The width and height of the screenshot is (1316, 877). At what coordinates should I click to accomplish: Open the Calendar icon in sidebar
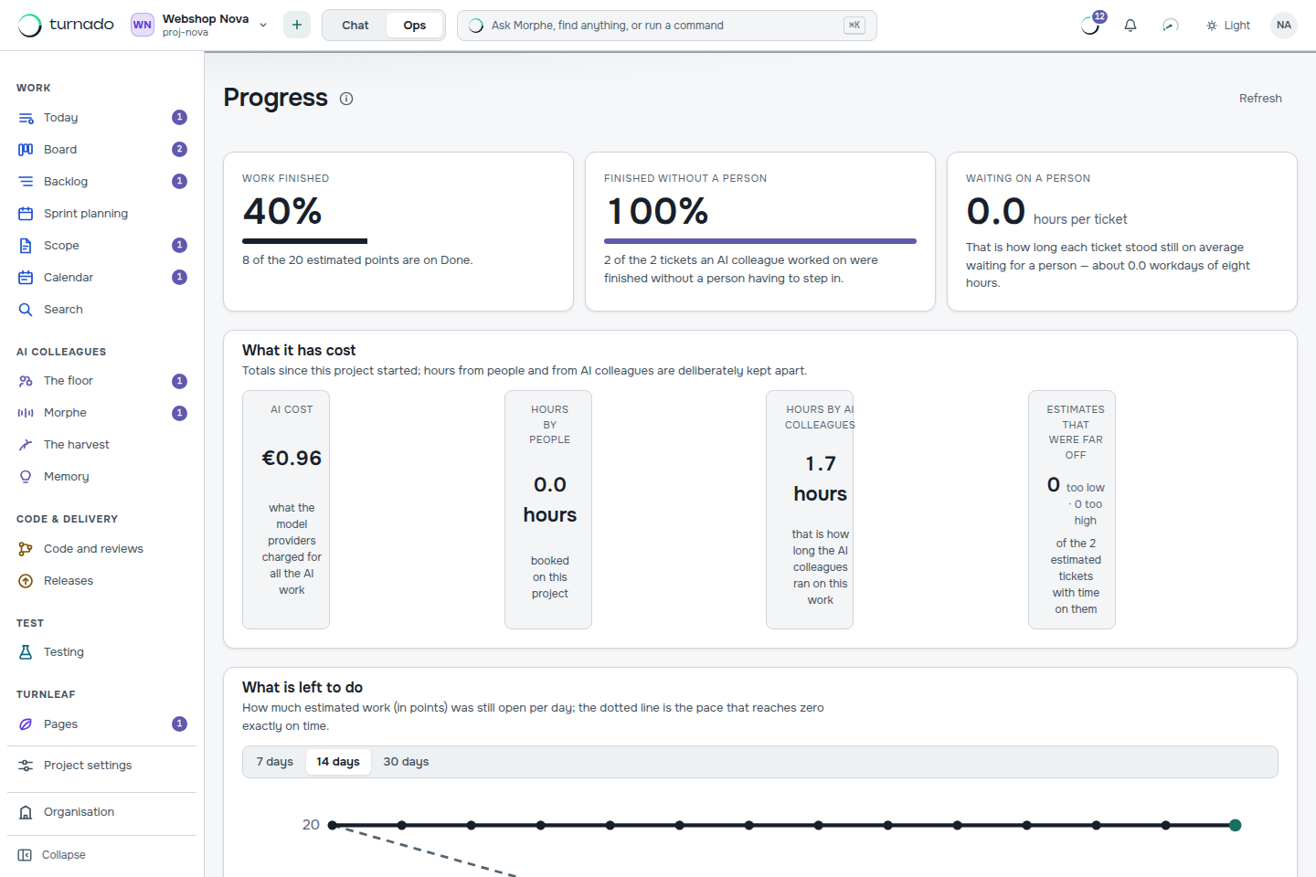(x=26, y=278)
